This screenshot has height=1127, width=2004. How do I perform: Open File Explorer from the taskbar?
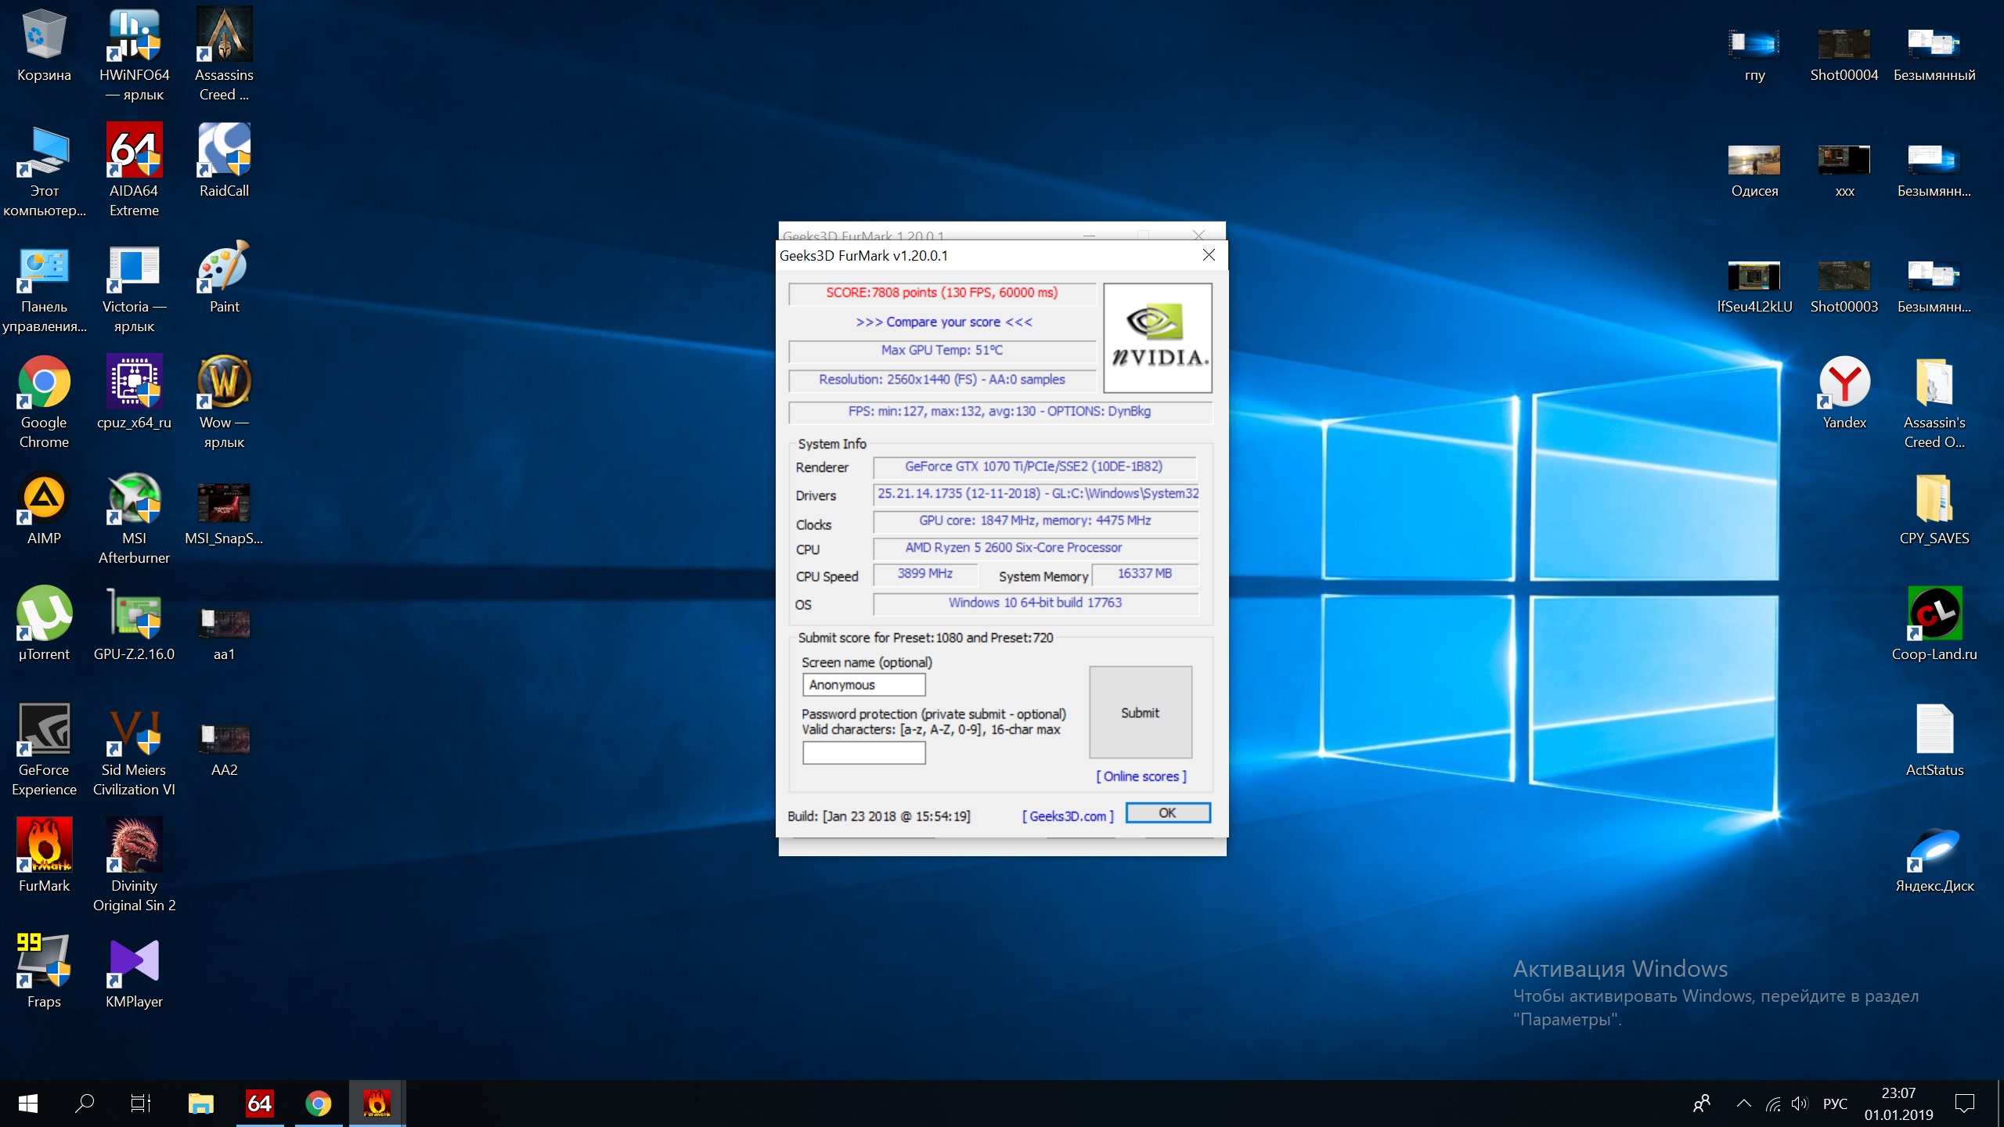click(201, 1104)
